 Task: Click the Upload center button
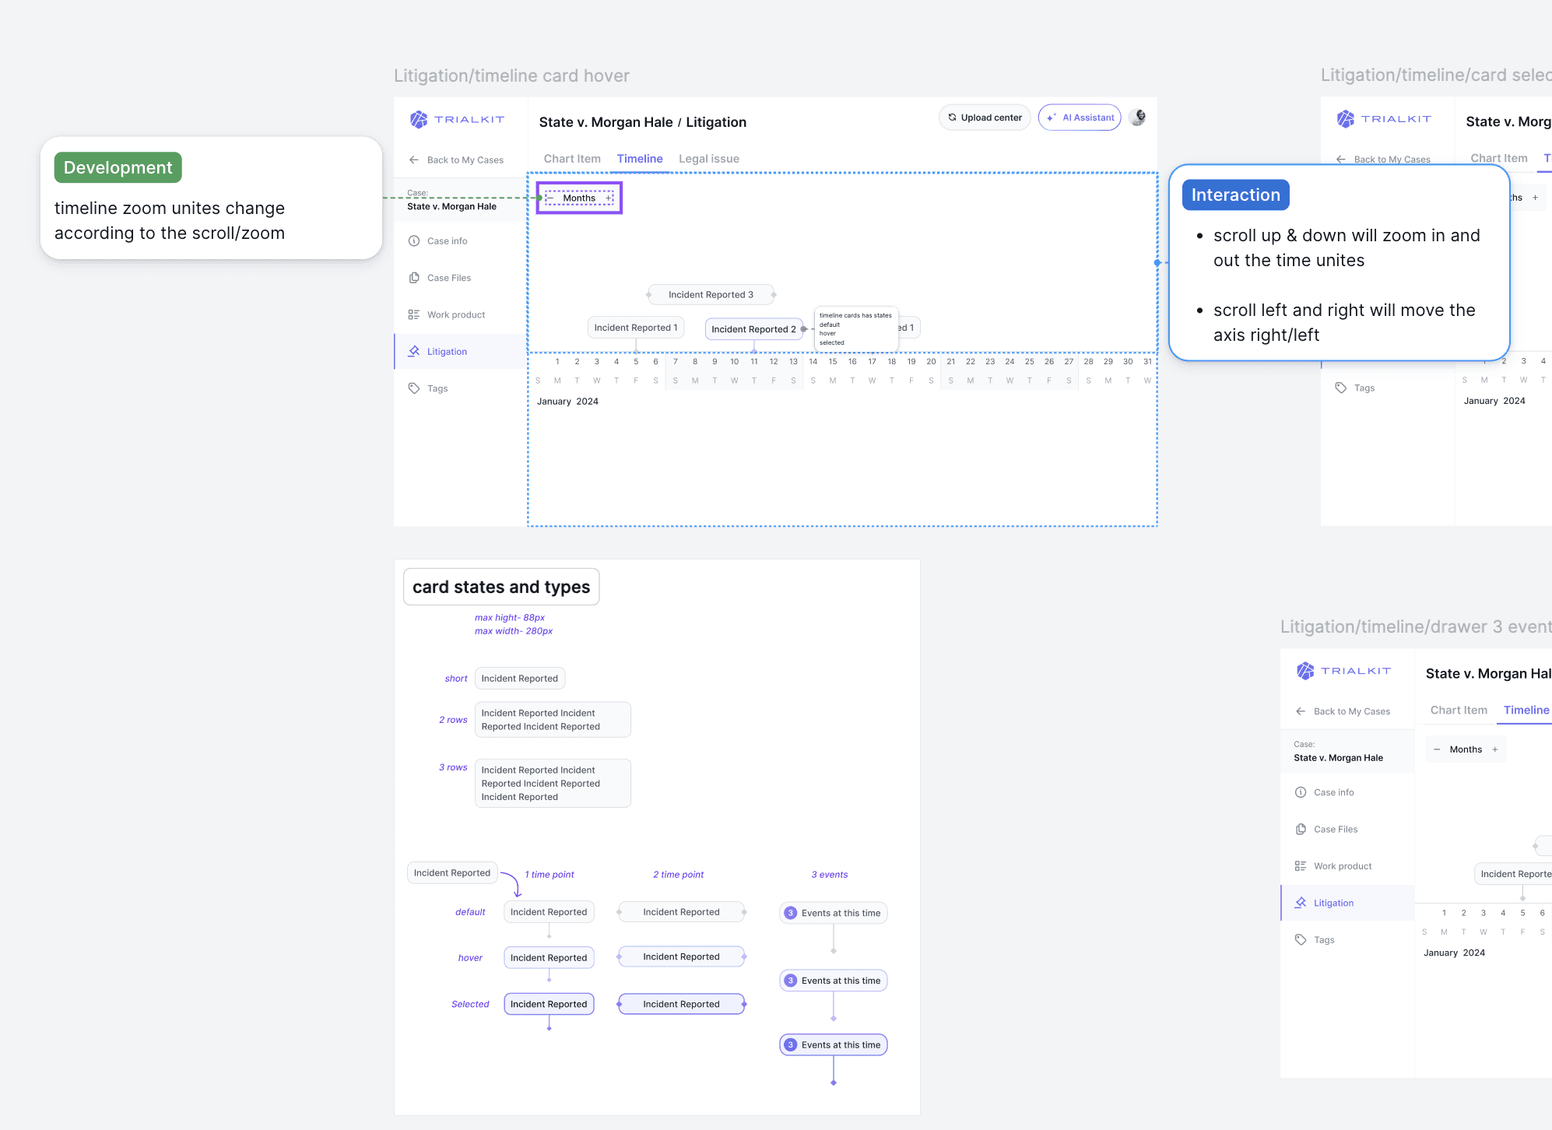985,118
